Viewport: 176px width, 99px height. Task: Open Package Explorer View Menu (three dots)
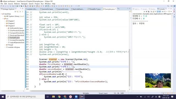tap(23, 12)
